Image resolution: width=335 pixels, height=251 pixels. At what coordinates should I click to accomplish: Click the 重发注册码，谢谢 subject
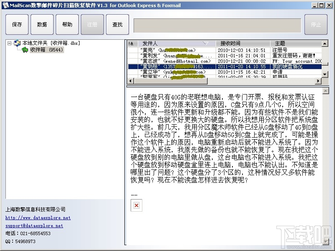pos(294,56)
